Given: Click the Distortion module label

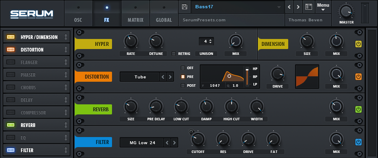Looking at the screenshot, I should [94, 77].
